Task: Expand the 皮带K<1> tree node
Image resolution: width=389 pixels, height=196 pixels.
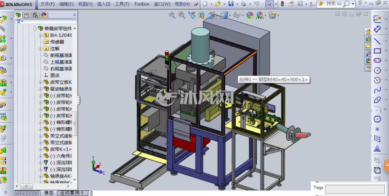Action: (x=40, y=149)
